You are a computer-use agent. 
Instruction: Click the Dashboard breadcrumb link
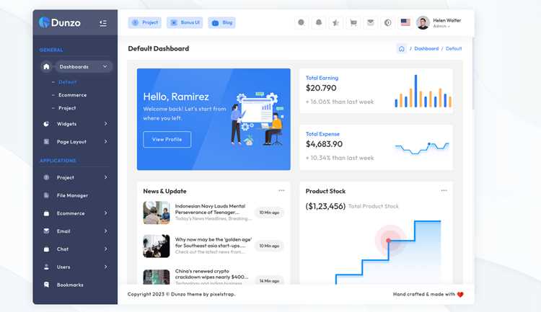pyautogui.click(x=426, y=48)
